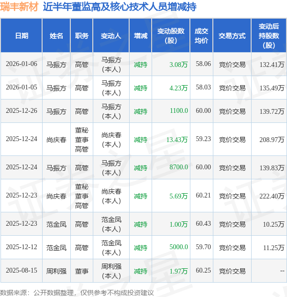Image resolution: width=287 pixels, height=297 pixels.
Task: Click the date cell 2025-12-12
Action: coord(22,247)
